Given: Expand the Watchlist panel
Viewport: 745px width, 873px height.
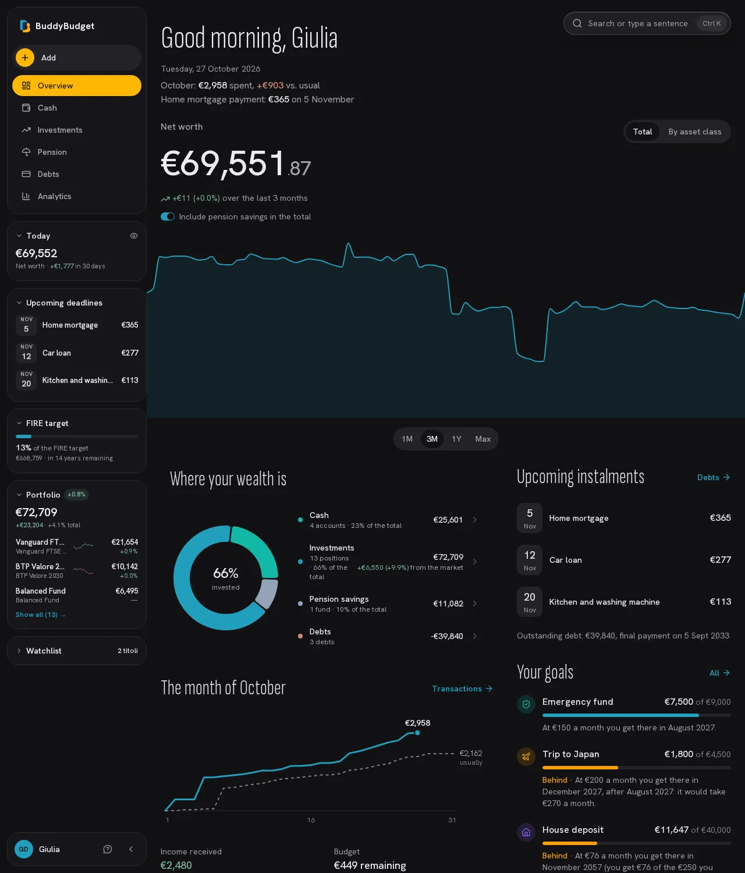Looking at the screenshot, I should point(19,651).
